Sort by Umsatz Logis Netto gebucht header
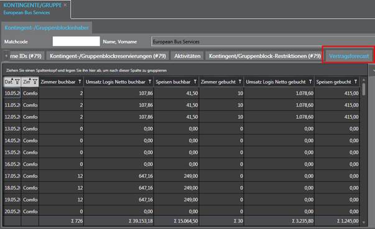375x229 pixels. click(275, 82)
